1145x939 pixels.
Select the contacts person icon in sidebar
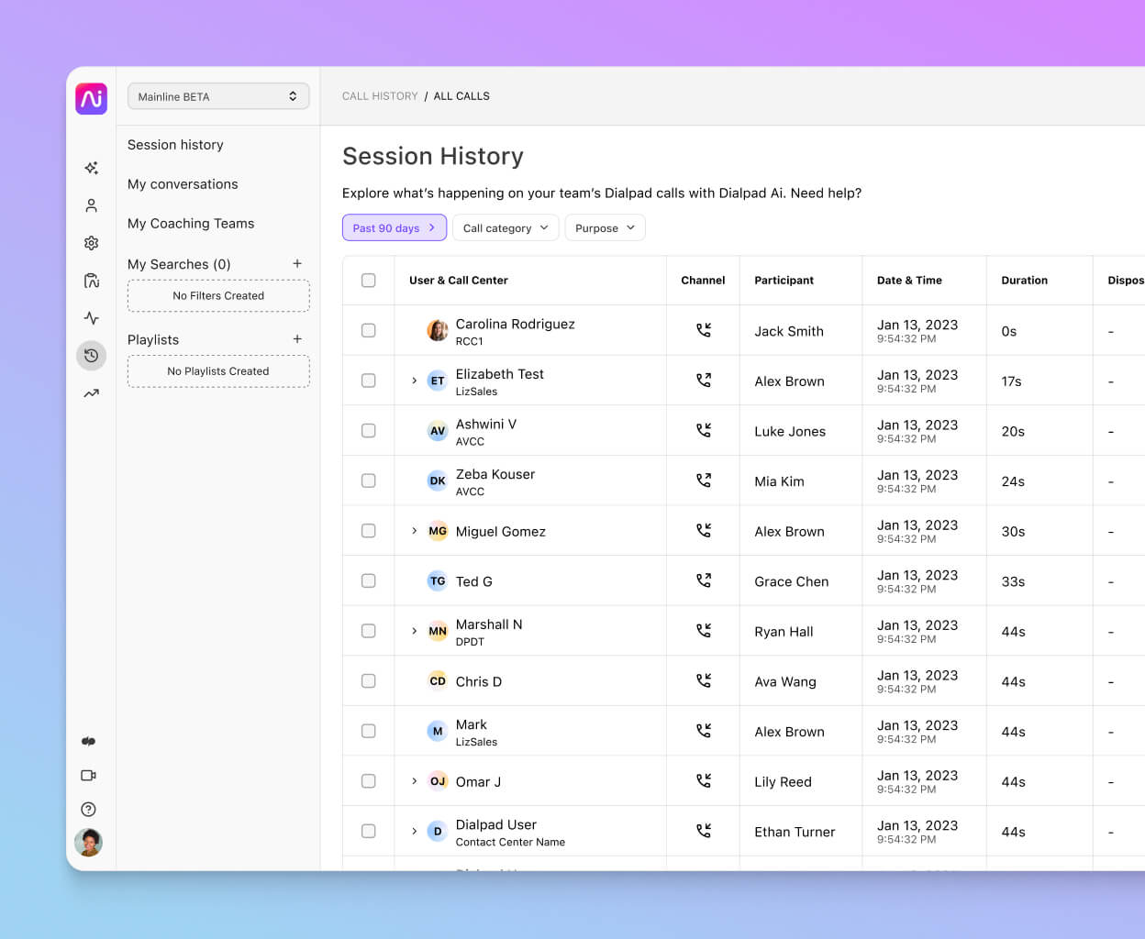(x=91, y=205)
